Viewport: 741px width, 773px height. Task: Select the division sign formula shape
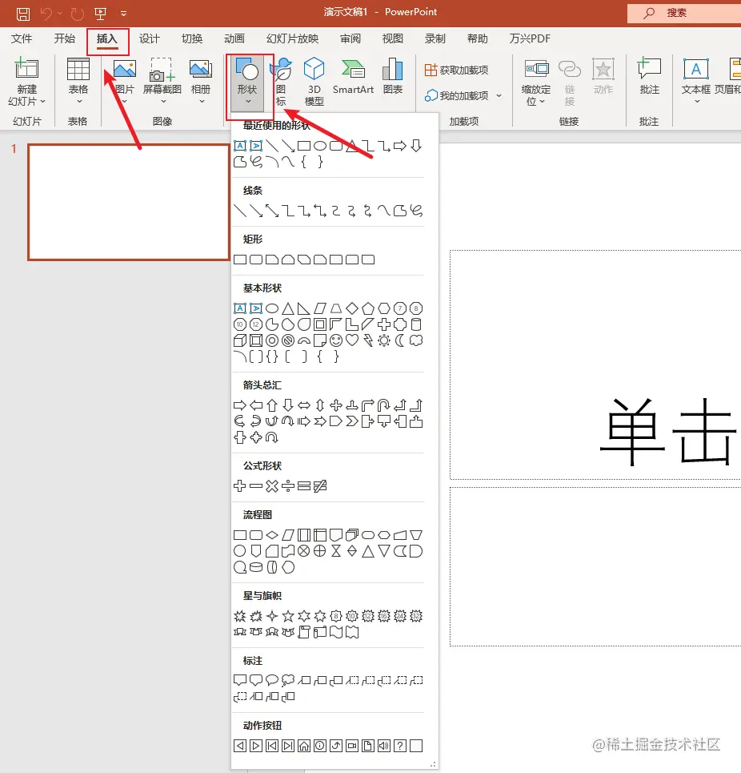pyautogui.click(x=288, y=486)
